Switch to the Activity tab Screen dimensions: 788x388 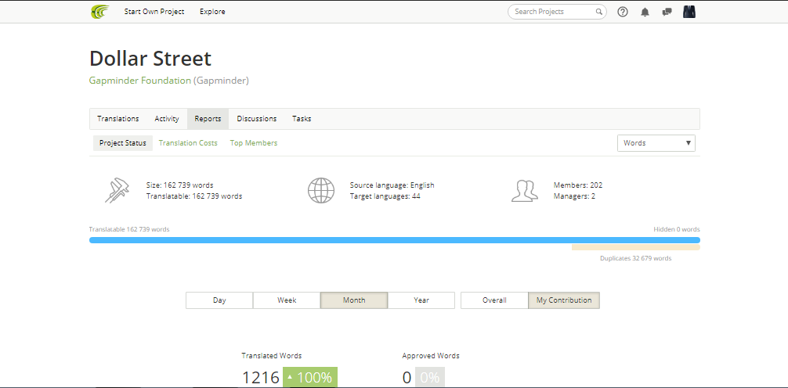pos(166,119)
